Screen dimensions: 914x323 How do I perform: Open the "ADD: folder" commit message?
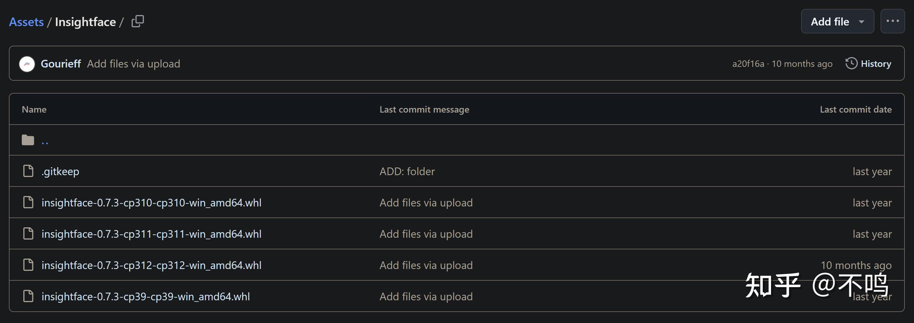[407, 171]
